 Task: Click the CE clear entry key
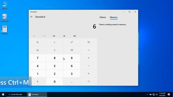pos(38,50)
